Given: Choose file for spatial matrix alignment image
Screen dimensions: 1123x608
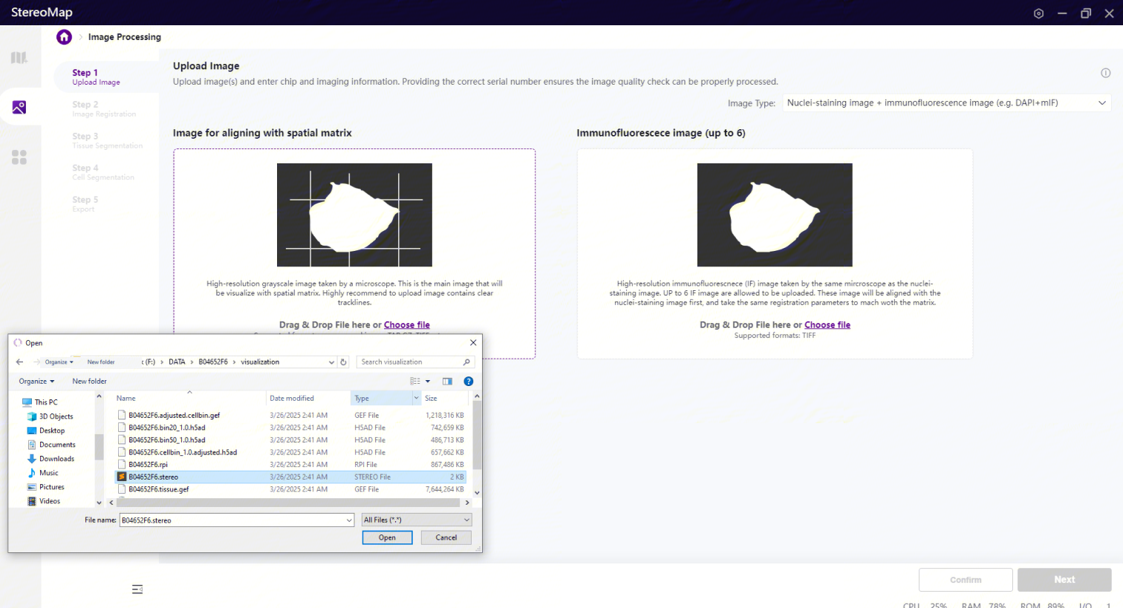Looking at the screenshot, I should coord(407,325).
